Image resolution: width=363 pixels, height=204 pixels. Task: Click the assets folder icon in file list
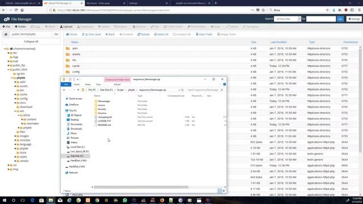point(67,54)
